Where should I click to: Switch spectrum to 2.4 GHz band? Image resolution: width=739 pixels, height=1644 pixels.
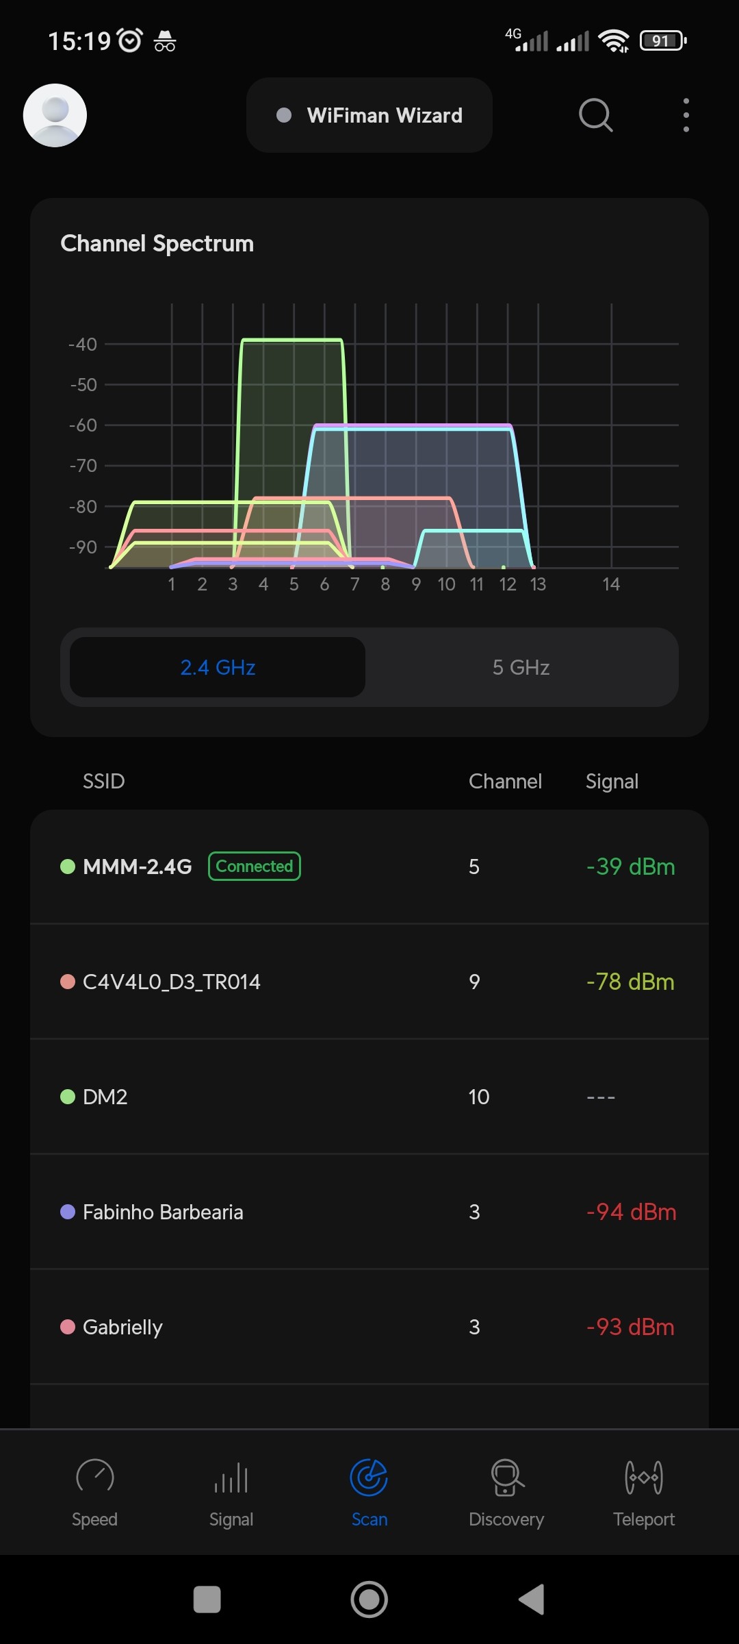(218, 667)
